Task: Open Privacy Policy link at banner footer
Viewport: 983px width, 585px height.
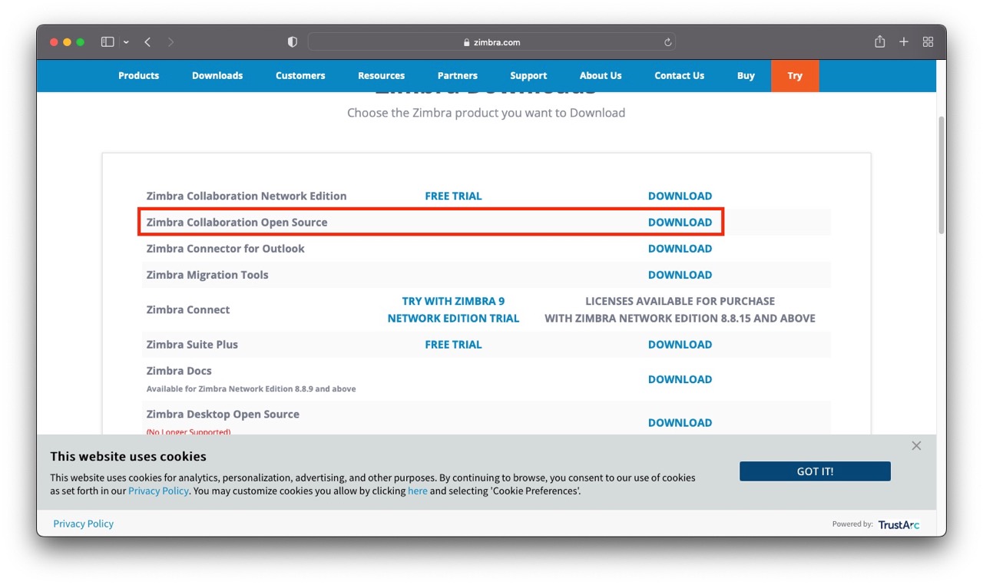Action: (x=84, y=524)
